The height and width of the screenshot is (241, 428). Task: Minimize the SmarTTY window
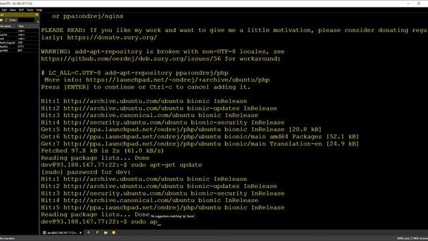[408, 3]
